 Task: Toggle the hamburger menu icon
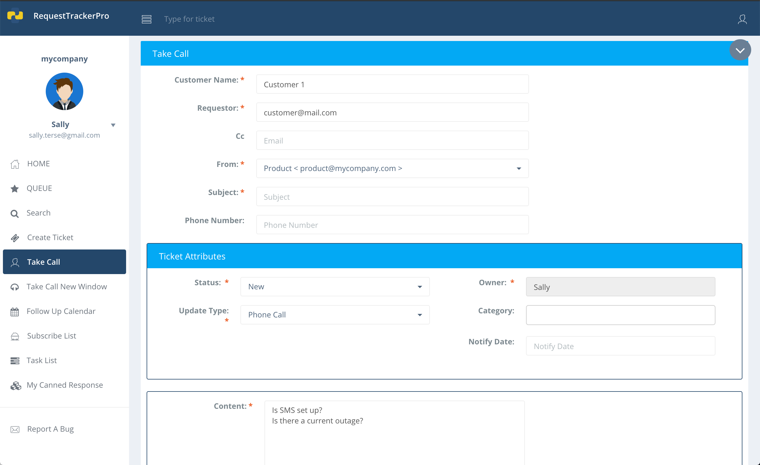coord(147,19)
